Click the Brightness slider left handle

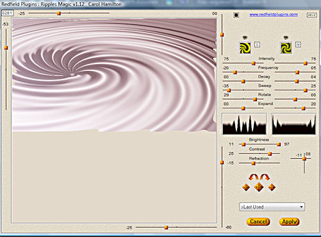click(243, 145)
